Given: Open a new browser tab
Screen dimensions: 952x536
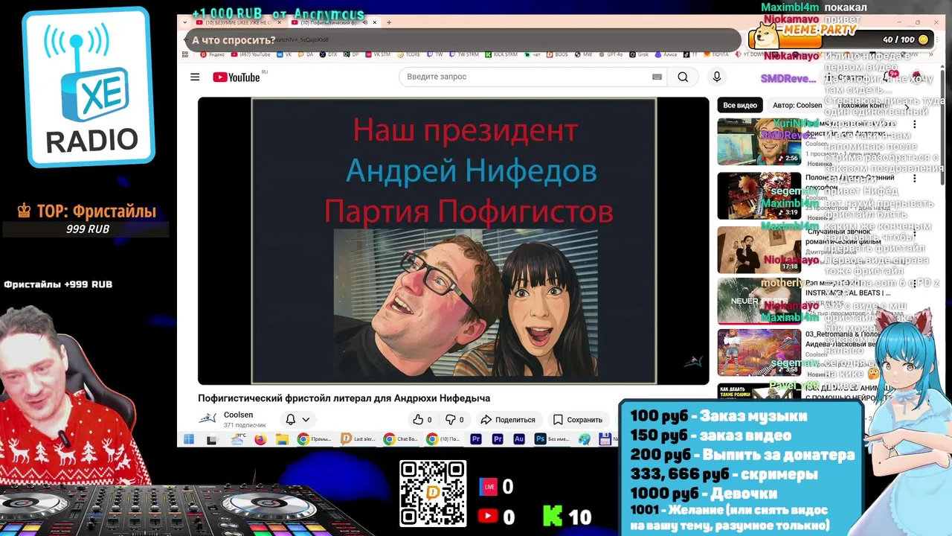Looking at the screenshot, I should click(x=388, y=22).
